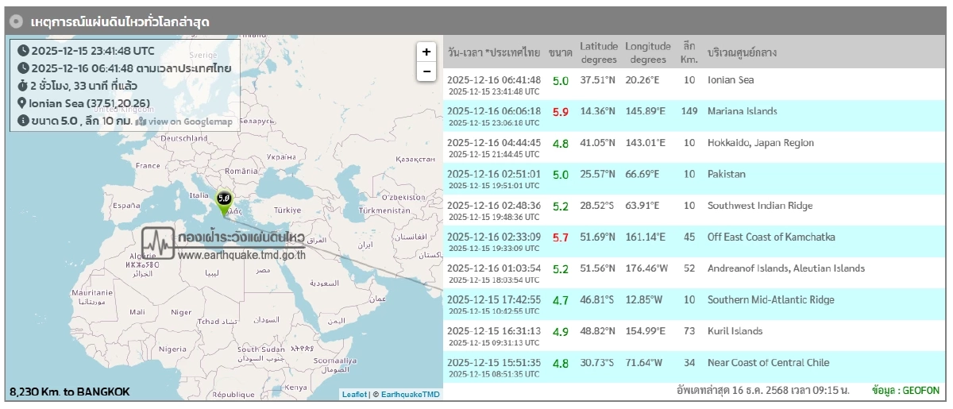
Task: Click the 4.9 magnitude value
Action: (561, 331)
